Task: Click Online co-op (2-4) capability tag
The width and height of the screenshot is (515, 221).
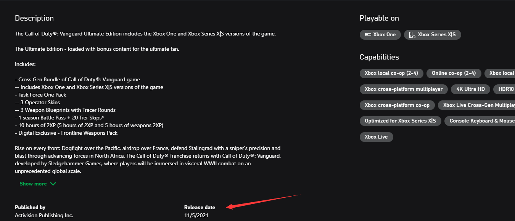Action: coord(454,73)
